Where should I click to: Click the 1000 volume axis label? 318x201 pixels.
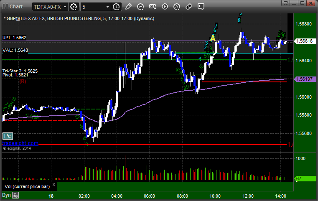coord(300,159)
